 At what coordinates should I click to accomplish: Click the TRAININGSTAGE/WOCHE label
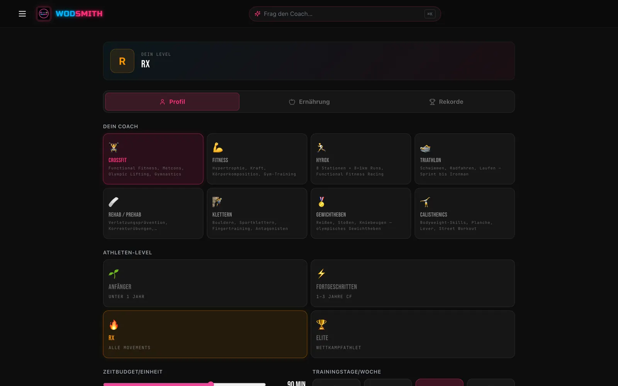point(347,372)
